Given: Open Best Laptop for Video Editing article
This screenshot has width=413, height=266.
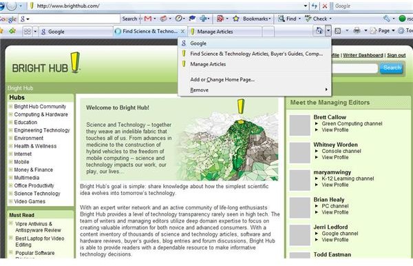Looking at the screenshot, I should click(x=40, y=241).
